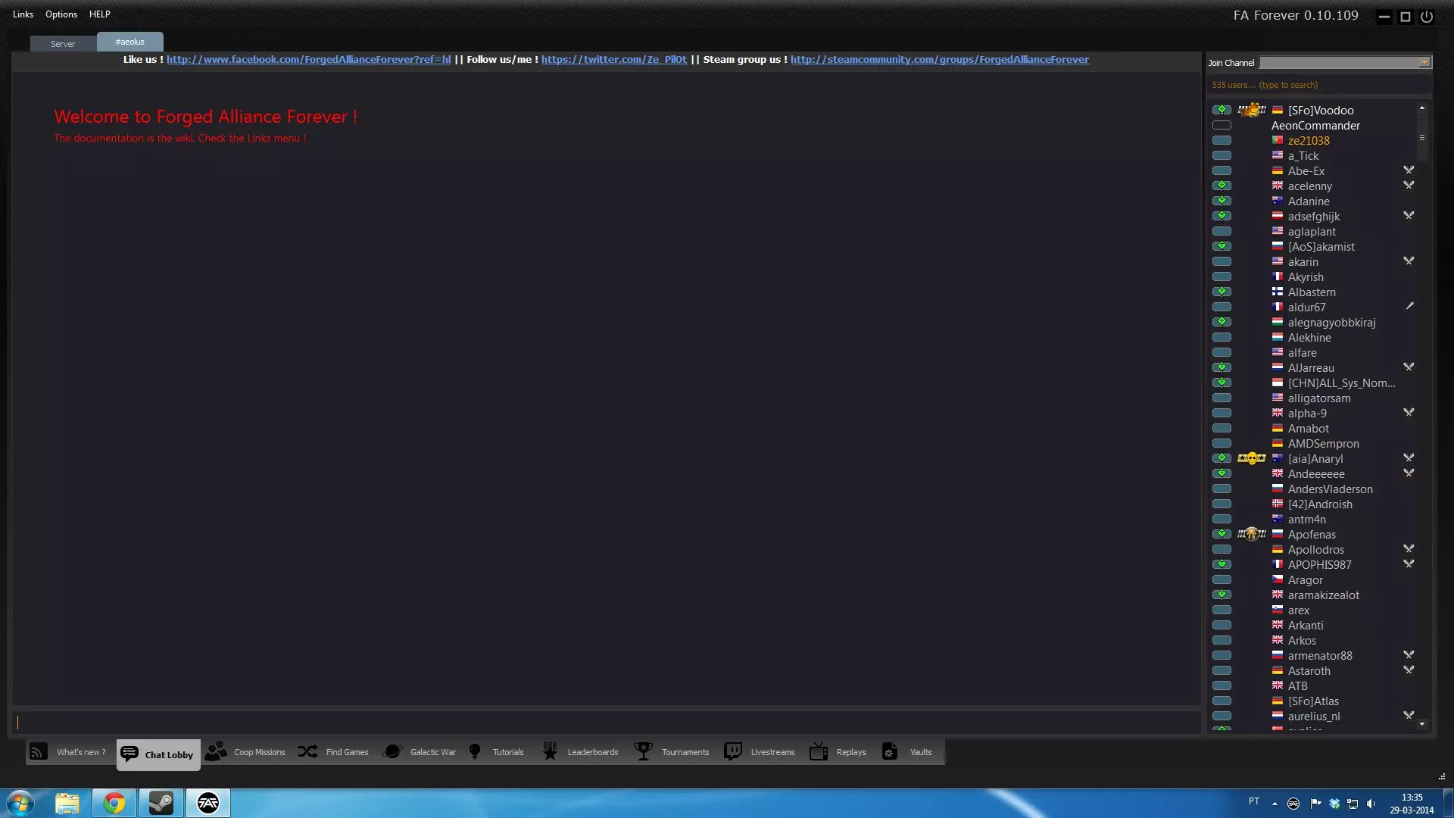The image size is (1454, 818).
Task: Click the Tutorials lightbulb icon
Action: click(475, 751)
